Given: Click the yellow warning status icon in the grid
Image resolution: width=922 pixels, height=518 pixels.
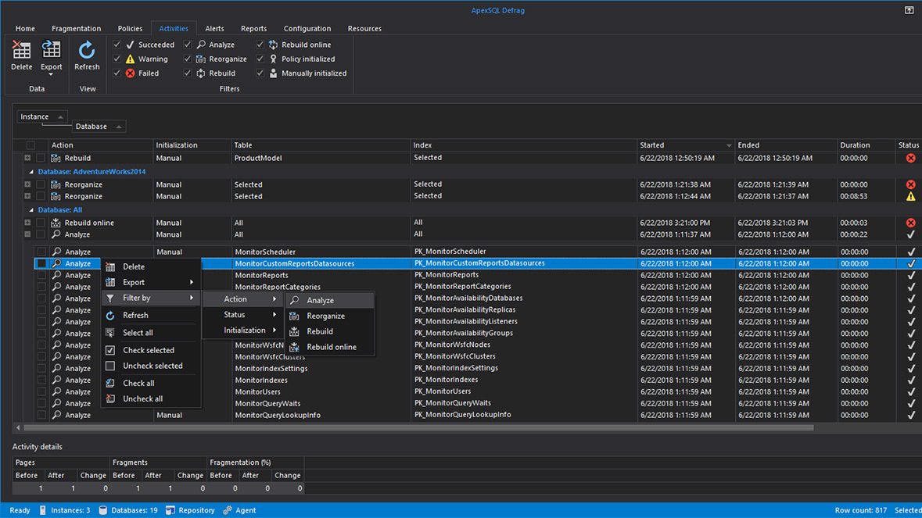Looking at the screenshot, I should point(910,197).
